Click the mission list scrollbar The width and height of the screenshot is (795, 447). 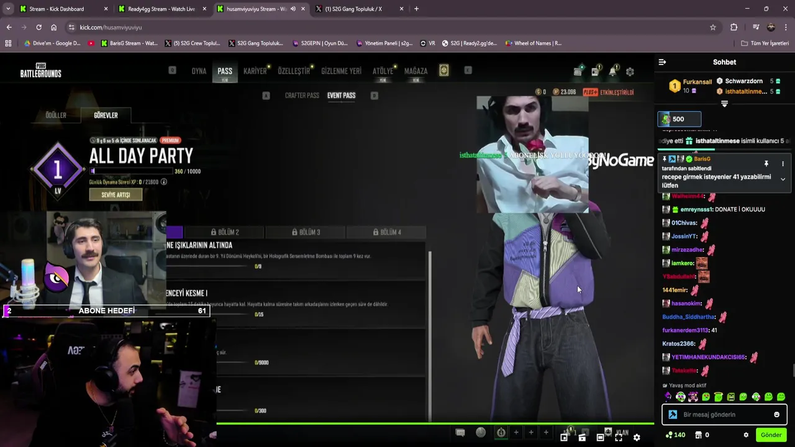[x=429, y=335]
